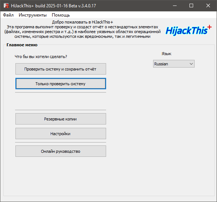Image resolution: width=217 pixels, height=202 pixels.
Task: Open the Настройки settings button
Action: pos(61,134)
